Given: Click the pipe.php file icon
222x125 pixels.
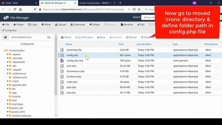Looking at the screenshot, I should coord(62,87).
